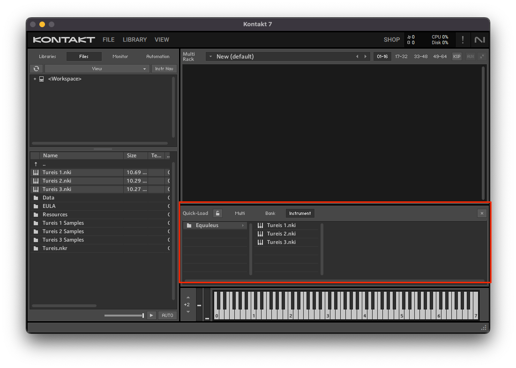Toggle the AUX panel button
The image size is (516, 368).
pyautogui.click(x=470, y=57)
